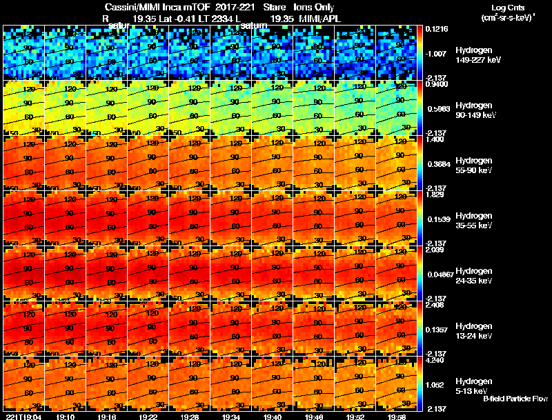Click the 221T19:04 time label
The height and width of the screenshot is (420, 552).
tap(24, 417)
